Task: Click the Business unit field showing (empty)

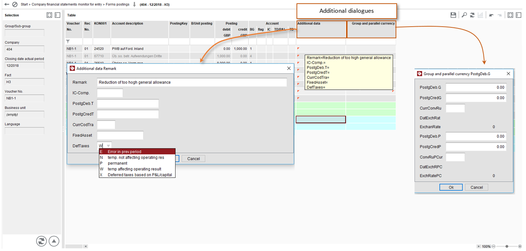Action: pyautogui.click(x=24, y=115)
